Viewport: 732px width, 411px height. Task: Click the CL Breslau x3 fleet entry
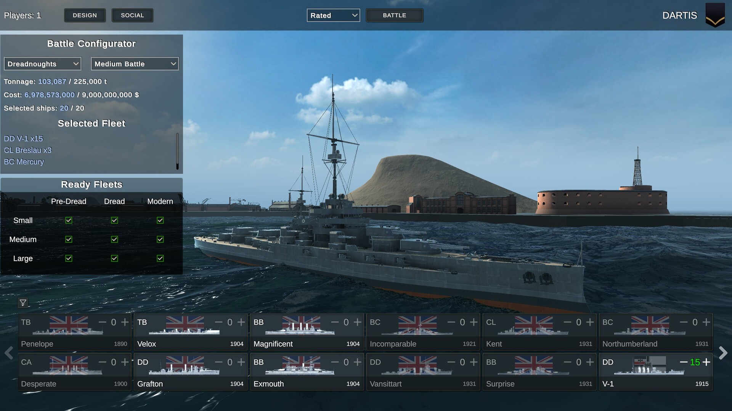28,150
